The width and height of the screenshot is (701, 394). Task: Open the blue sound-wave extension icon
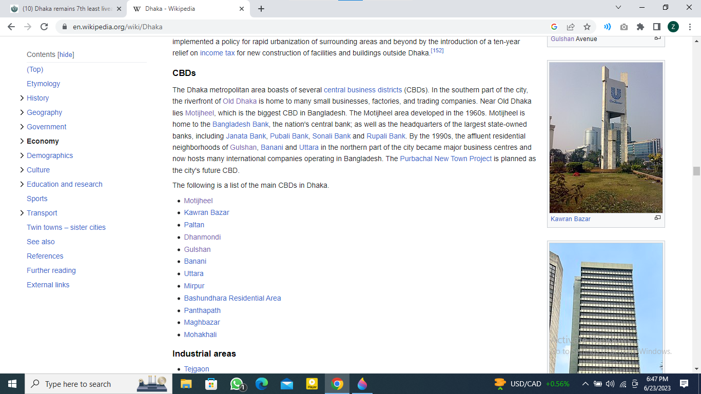608,27
